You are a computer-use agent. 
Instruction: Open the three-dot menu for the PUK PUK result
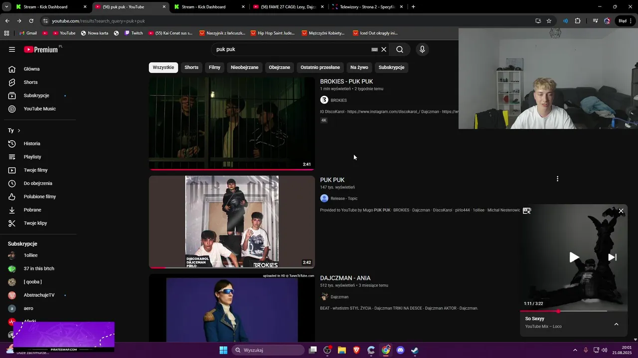coord(557,179)
